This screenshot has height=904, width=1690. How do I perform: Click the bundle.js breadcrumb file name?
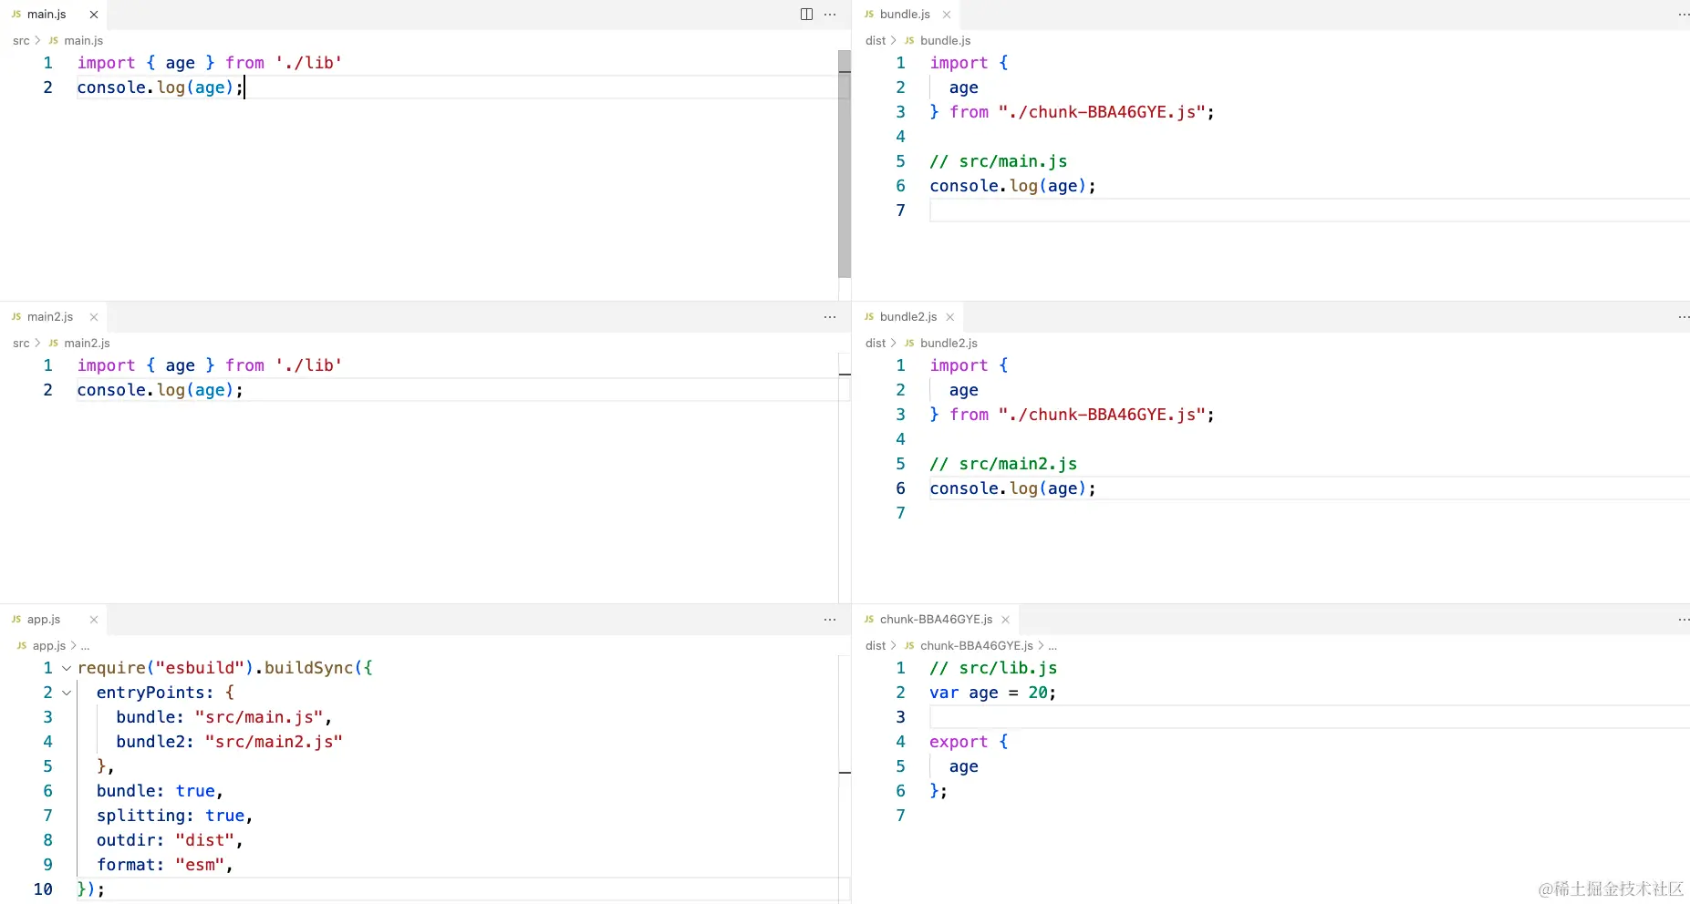(945, 41)
